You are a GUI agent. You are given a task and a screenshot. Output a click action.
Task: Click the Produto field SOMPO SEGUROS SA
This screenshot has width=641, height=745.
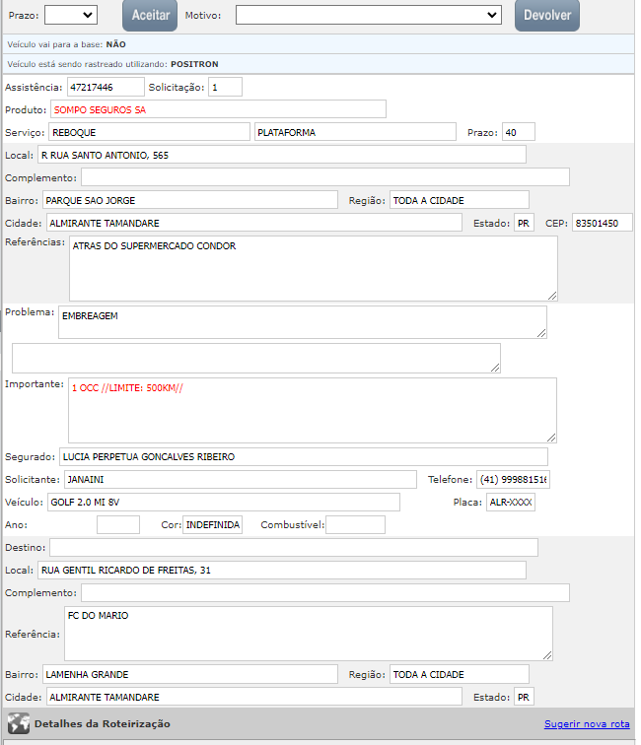click(218, 109)
